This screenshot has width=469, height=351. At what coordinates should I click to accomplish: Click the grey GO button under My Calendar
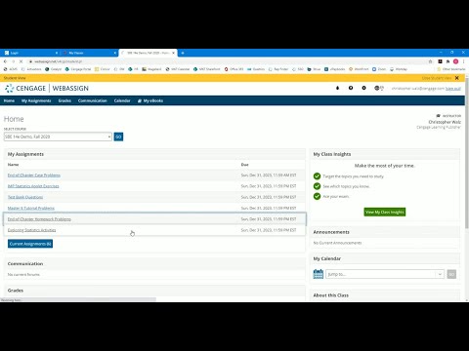coord(451,274)
